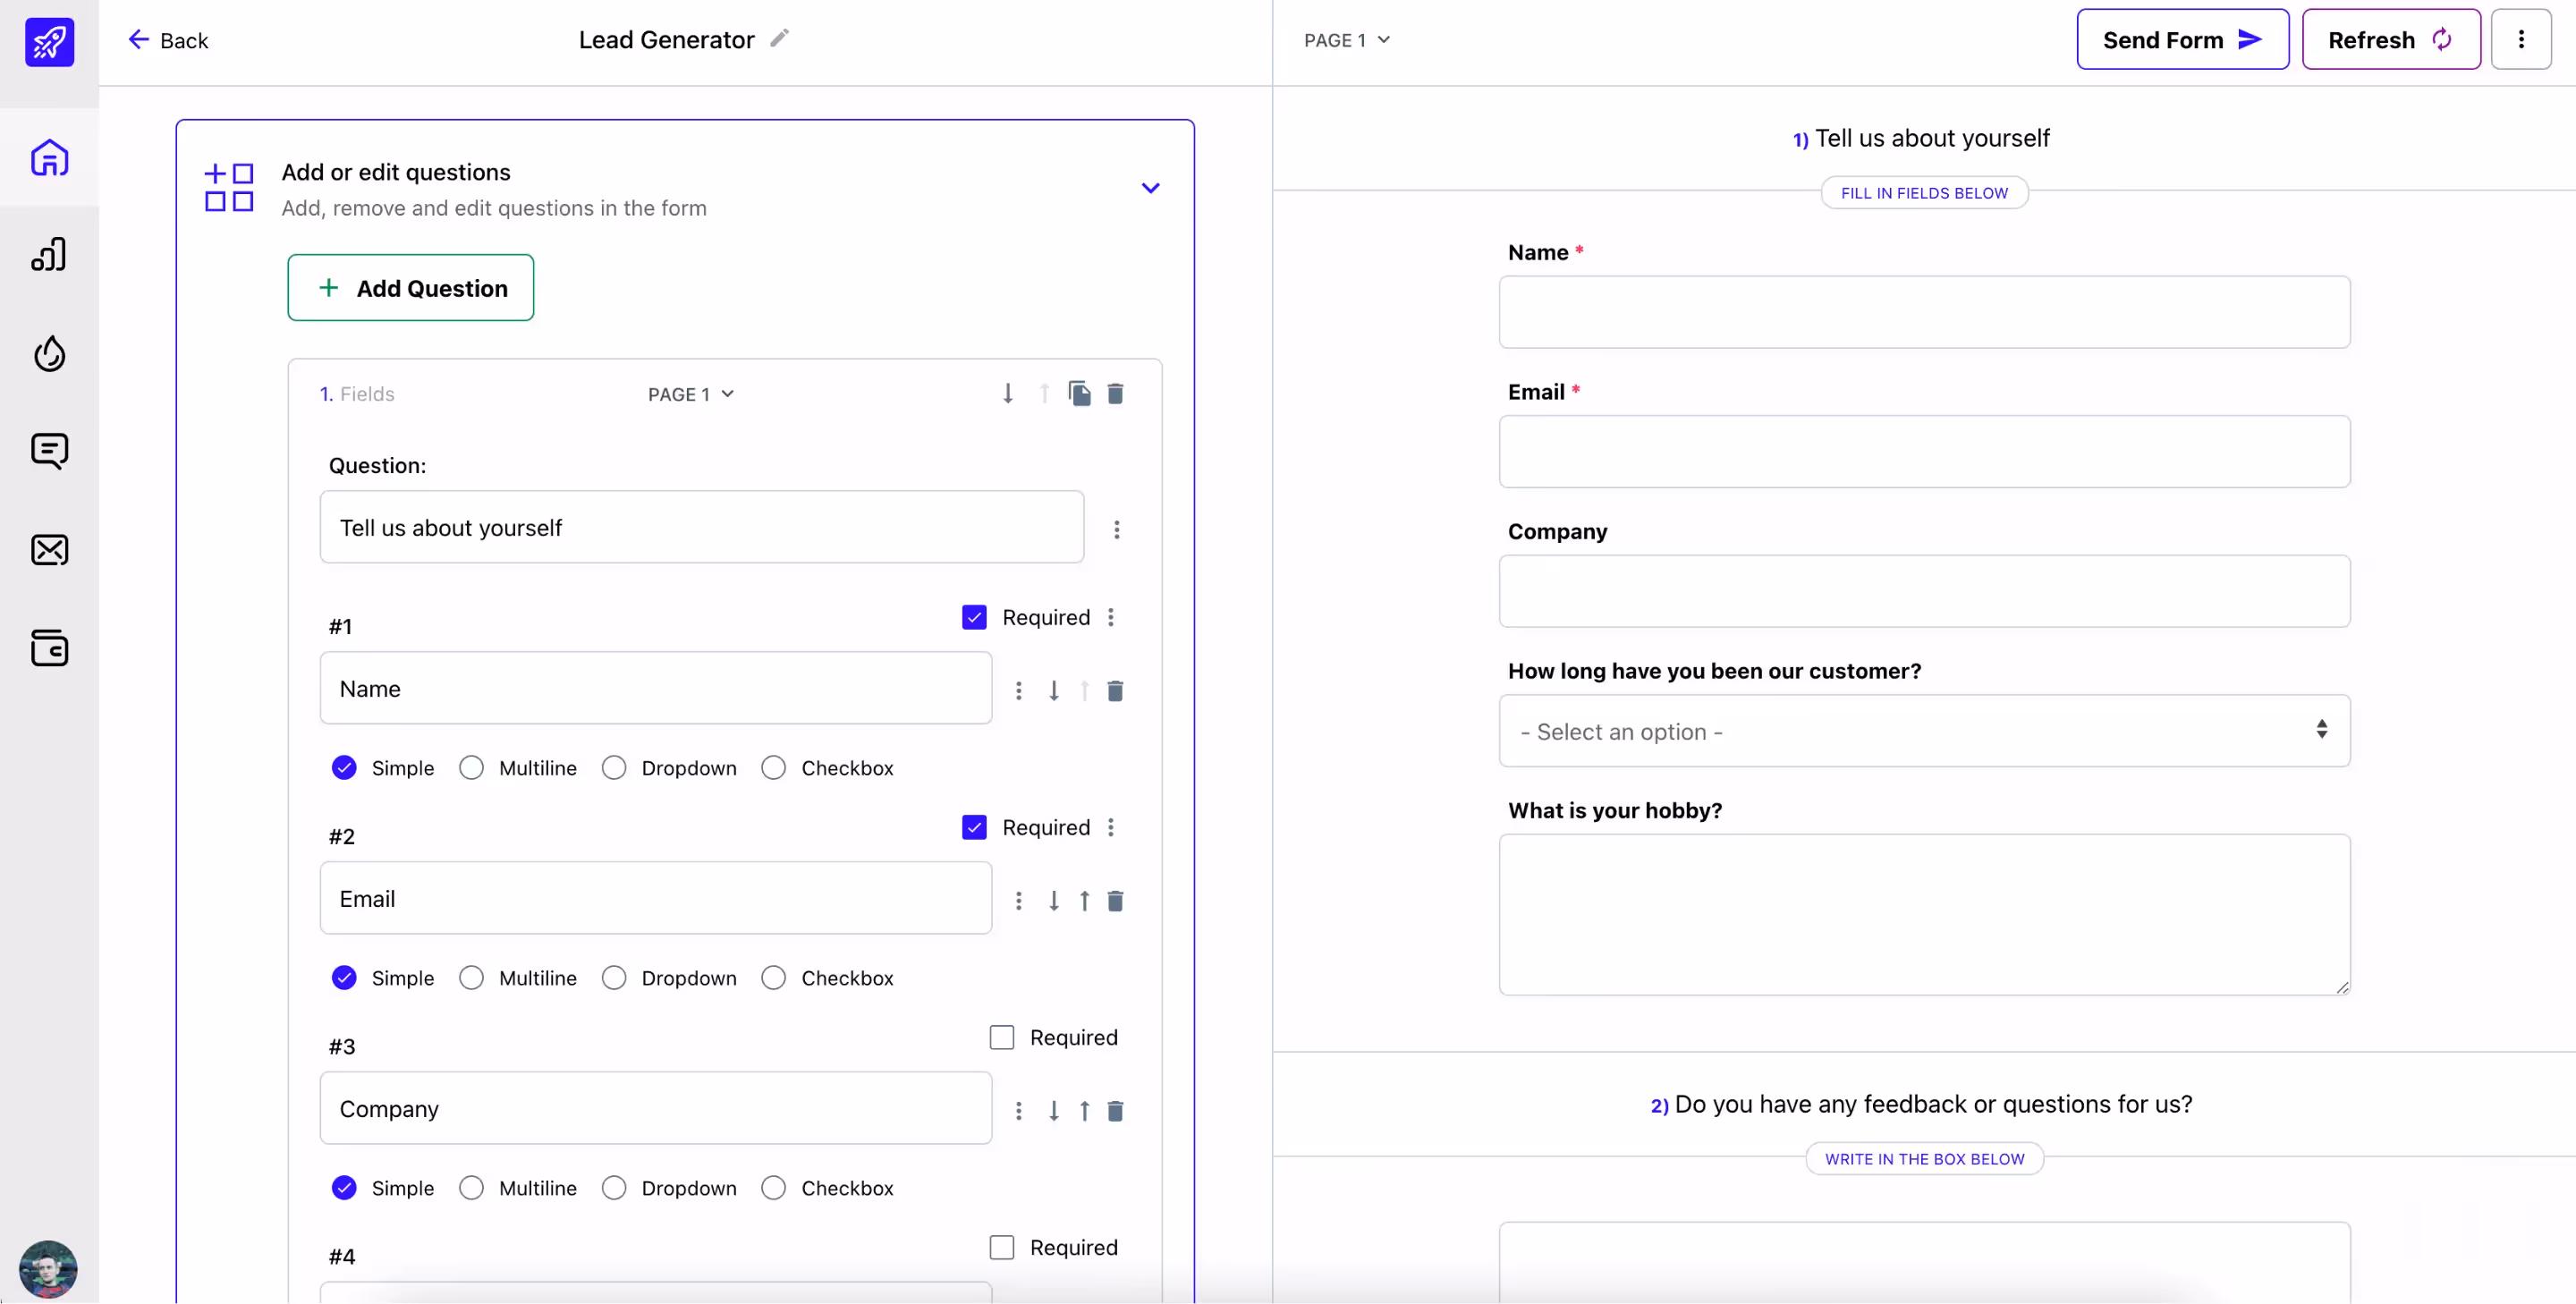The image size is (2576, 1304).
Task: Move the Email field up
Action: point(1084,900)
